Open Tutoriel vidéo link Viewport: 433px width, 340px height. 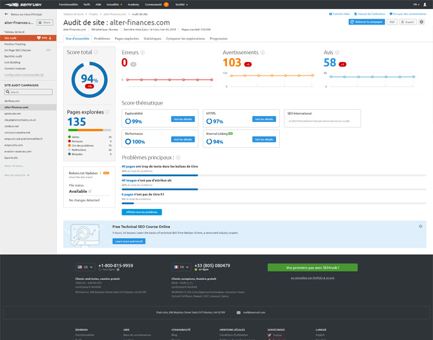pos(339,14)
